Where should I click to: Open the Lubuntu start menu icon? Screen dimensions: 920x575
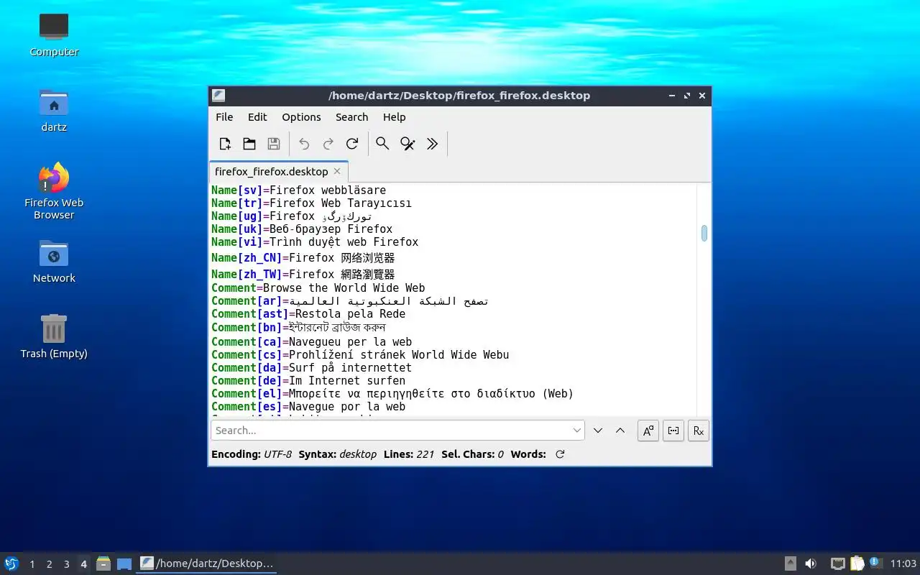(x=11, y=563)
